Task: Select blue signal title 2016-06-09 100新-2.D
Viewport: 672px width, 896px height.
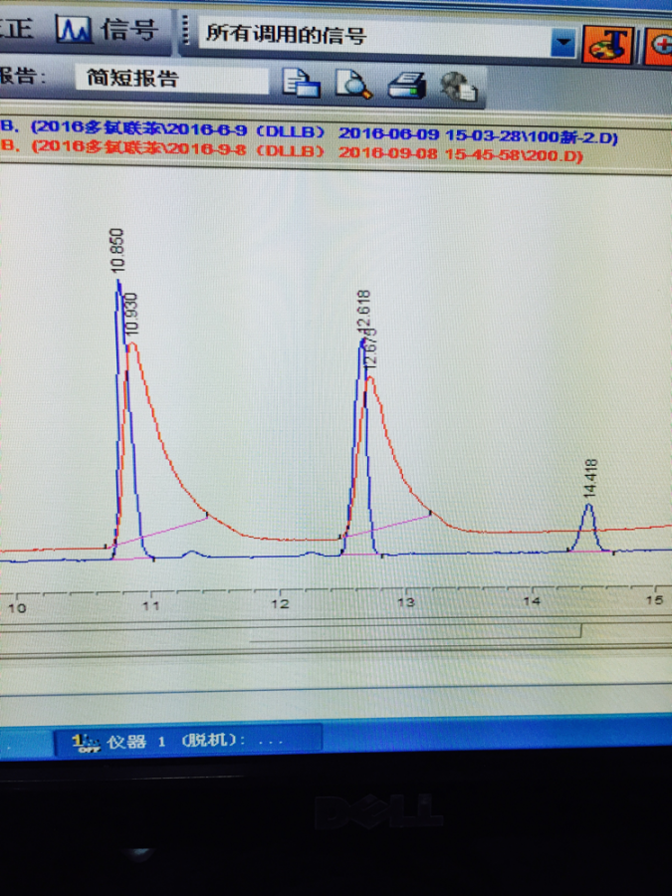Action: [309, 132]
